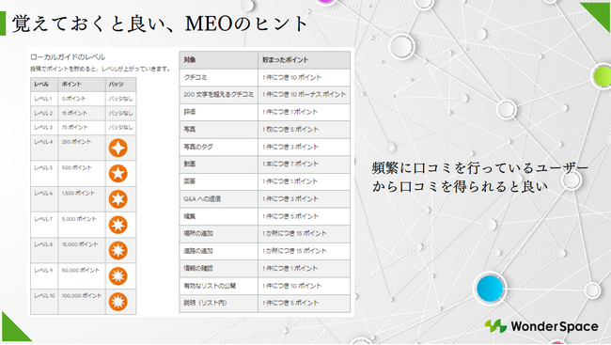The image size is (611, 345).
Task: Click the Q&A への返信 table row
Action: (264, 198)
